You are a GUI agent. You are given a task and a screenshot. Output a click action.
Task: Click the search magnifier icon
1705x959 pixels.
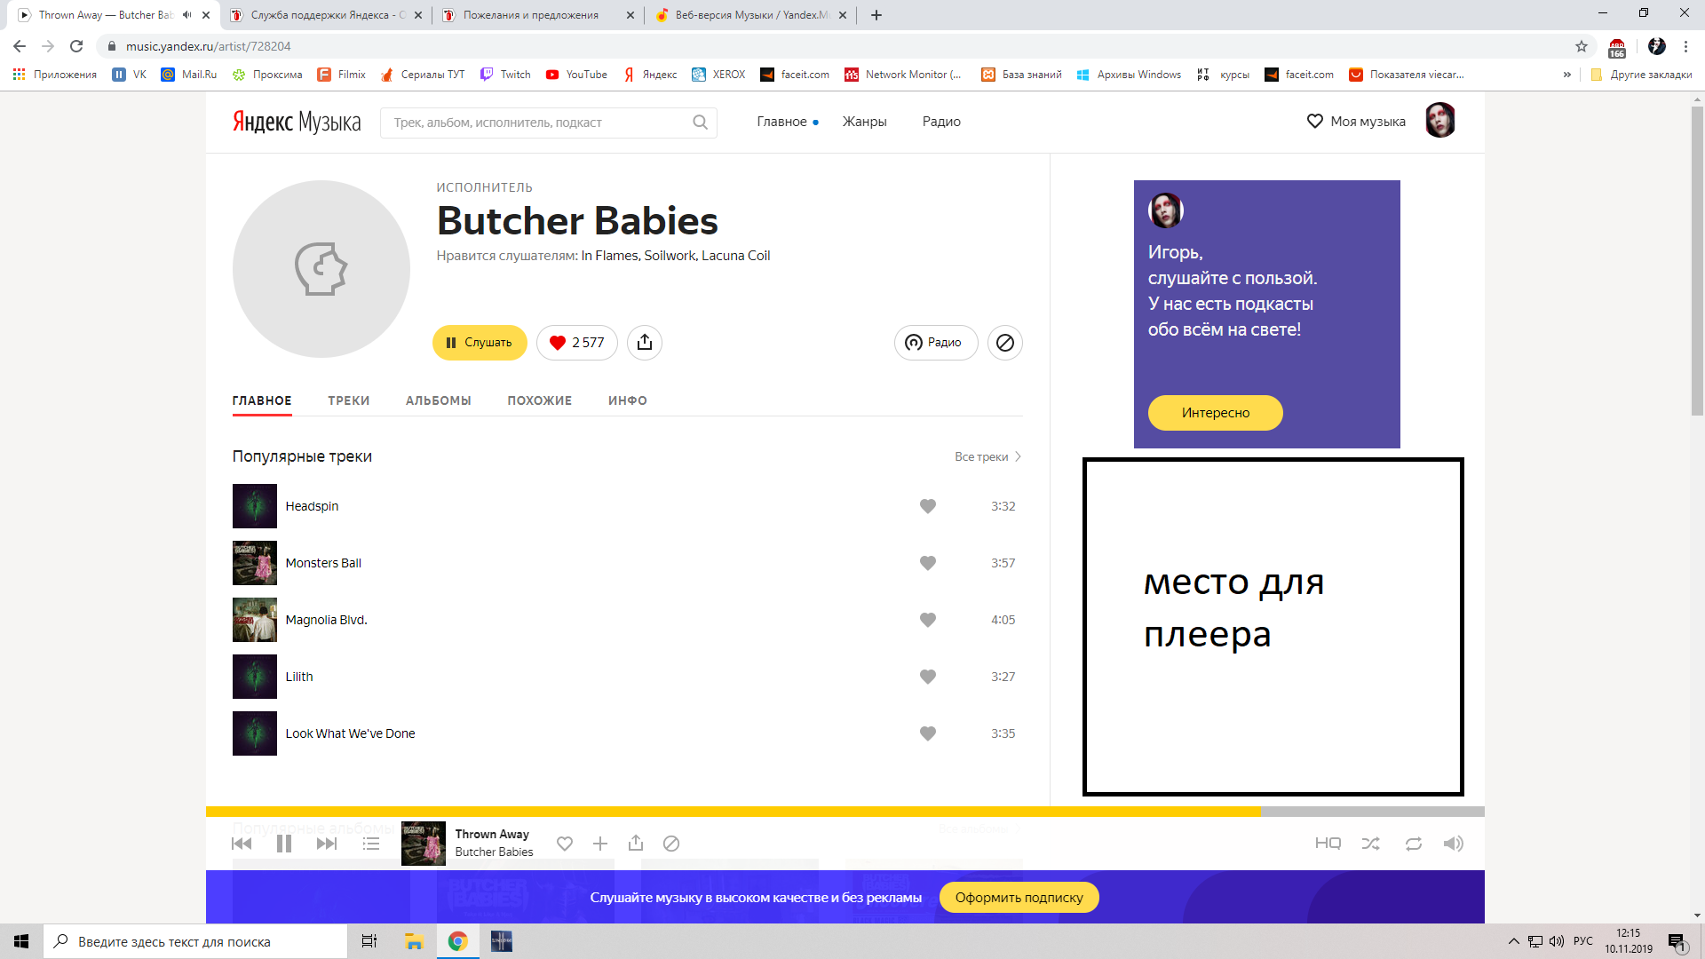[x=701, y=123]
